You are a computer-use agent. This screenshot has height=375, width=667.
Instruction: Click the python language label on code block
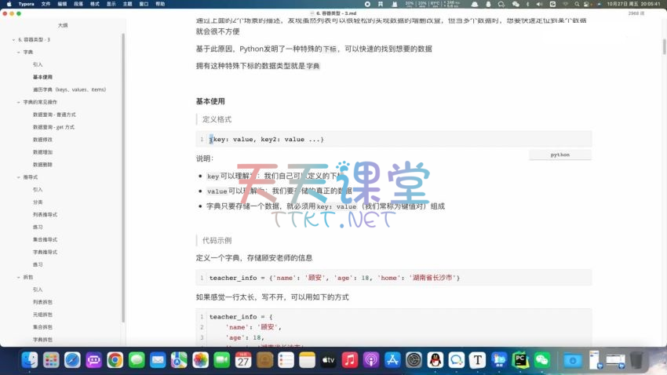pyautogui.click(x=559, y=155)
